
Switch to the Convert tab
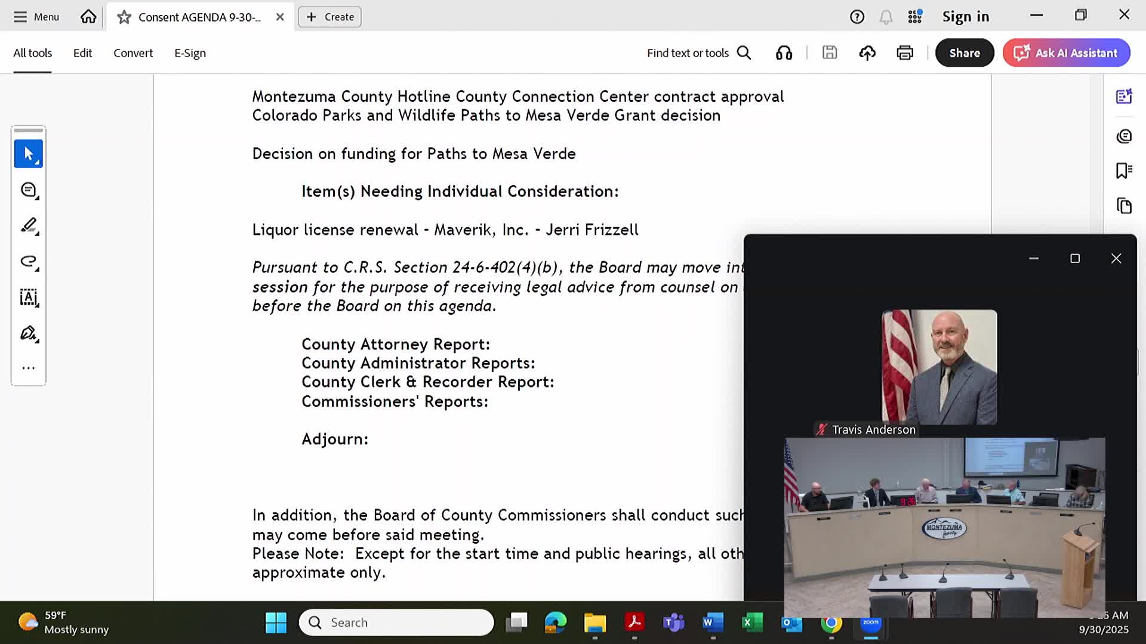point(133,53)
